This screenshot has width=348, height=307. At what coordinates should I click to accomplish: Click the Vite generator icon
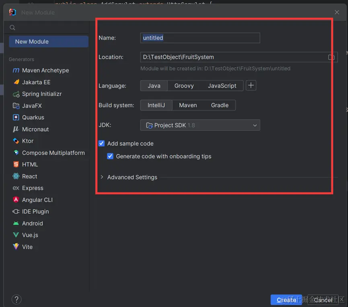point(16,246)
